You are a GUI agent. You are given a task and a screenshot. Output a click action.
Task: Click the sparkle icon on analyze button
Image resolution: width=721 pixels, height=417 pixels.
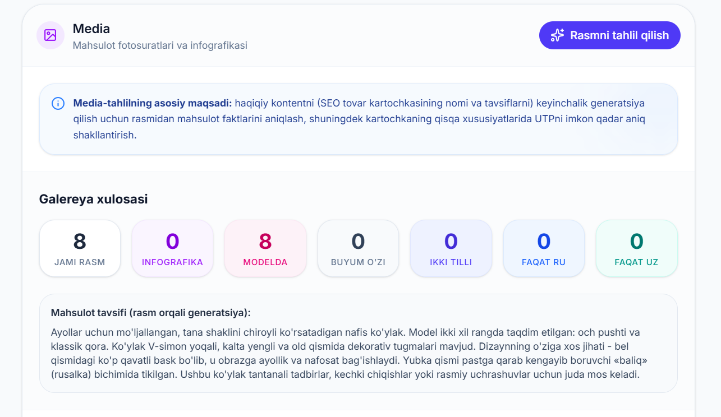point(557,35)
